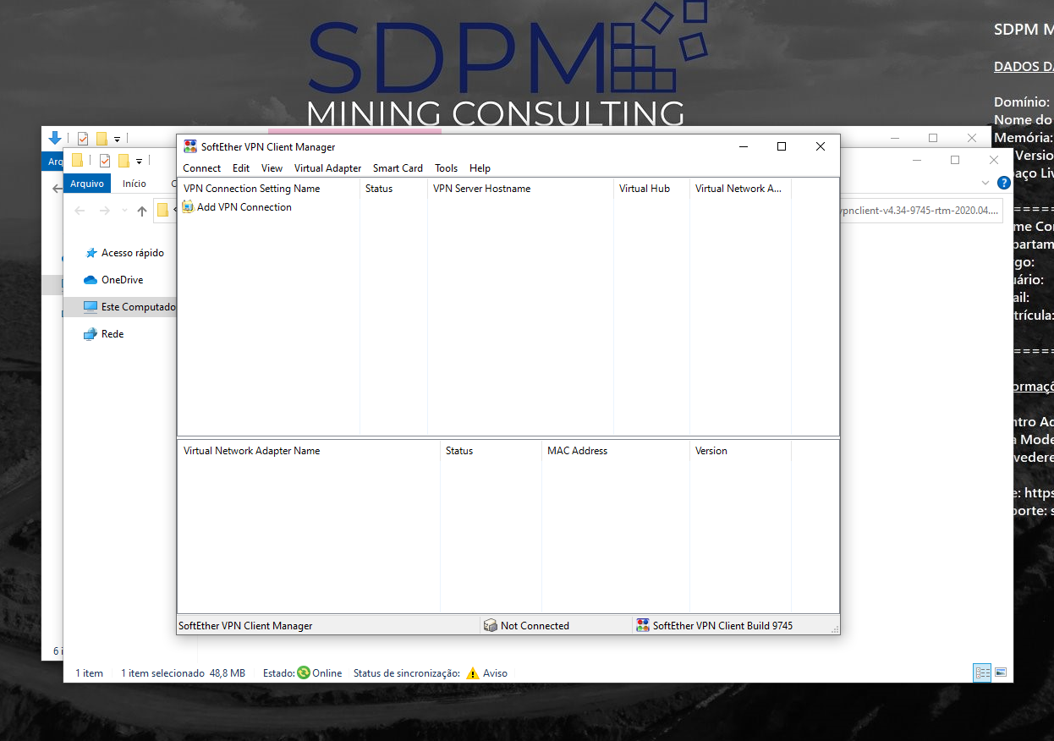Open the quick access toolbar customize dropdown
1054x741 pixels.
tap(139, 161)
